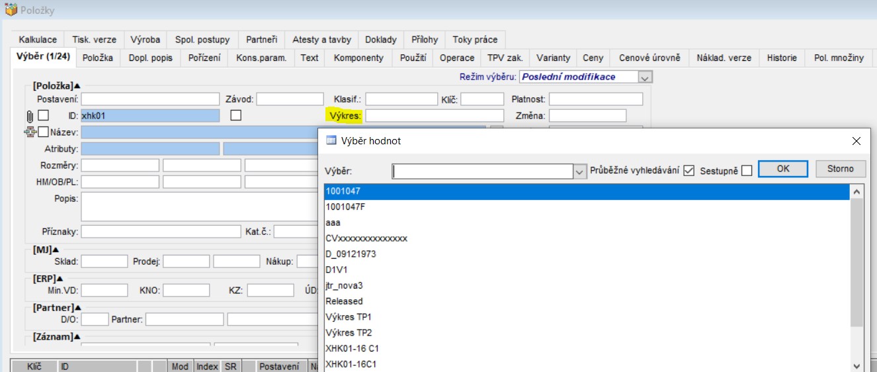Switch to the Kalkulace tab

coord(38,40)
